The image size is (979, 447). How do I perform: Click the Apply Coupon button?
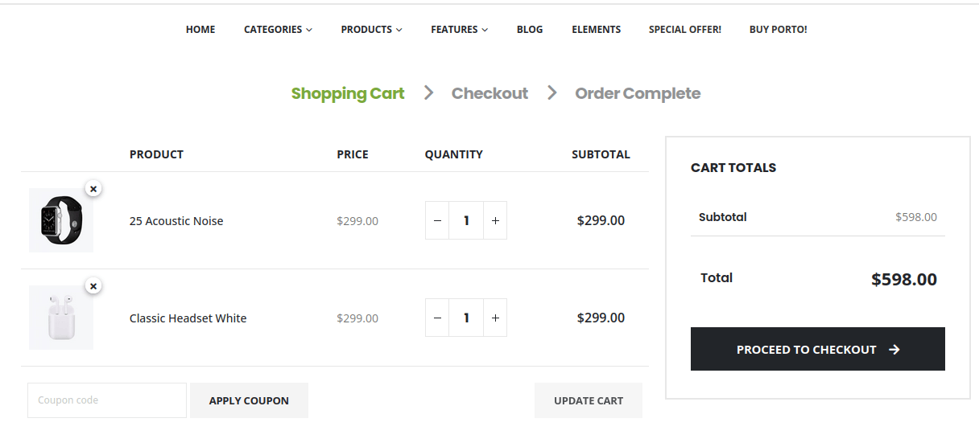249,400
